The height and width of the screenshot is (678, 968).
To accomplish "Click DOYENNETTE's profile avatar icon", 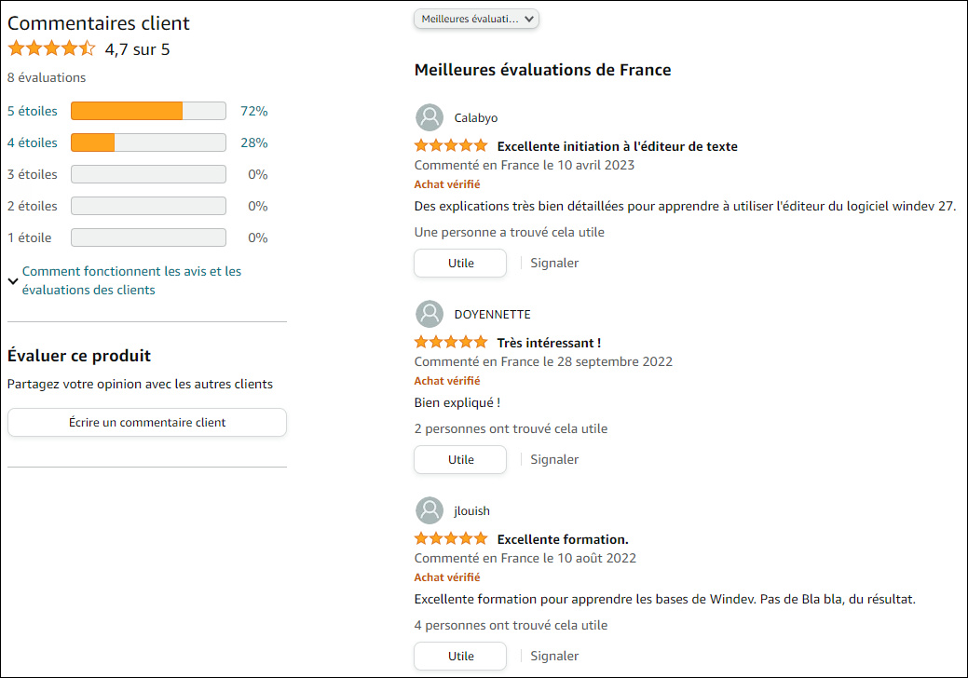I will coord(429,314).
